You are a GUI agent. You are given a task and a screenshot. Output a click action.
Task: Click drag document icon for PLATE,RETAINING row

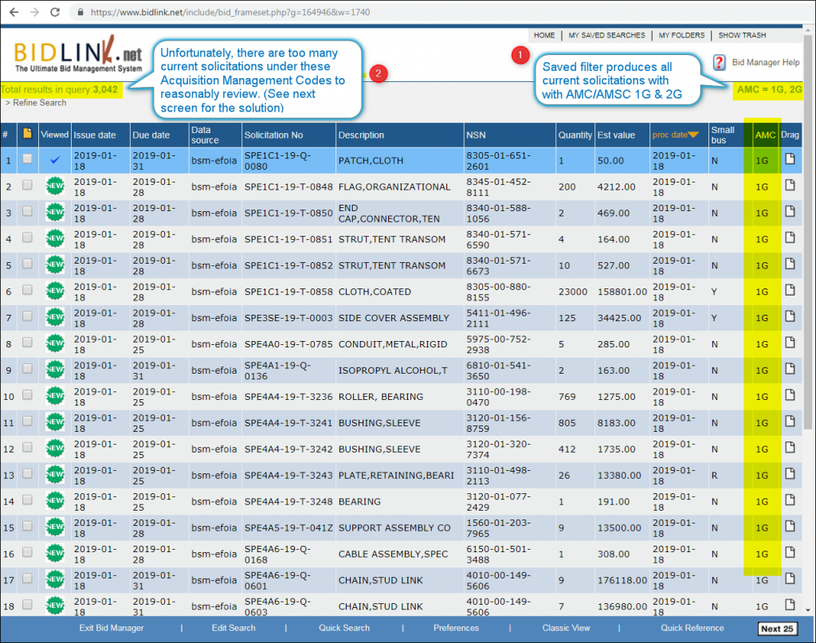pyautogui.click(x=790, y=473)
